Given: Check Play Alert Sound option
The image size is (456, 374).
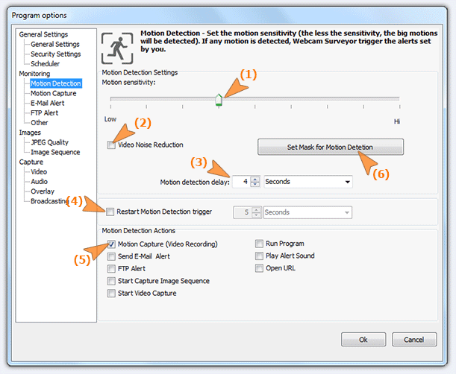Looking at the screenshot, I should pyautogui.click(x=259, y=256).
